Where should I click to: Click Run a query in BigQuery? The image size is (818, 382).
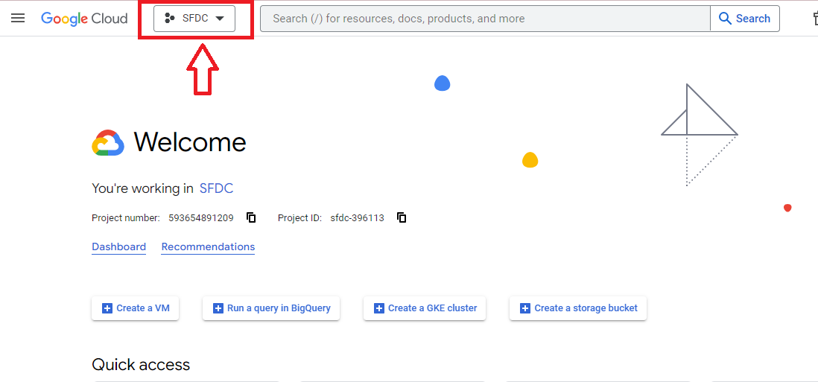click(271, 308)
